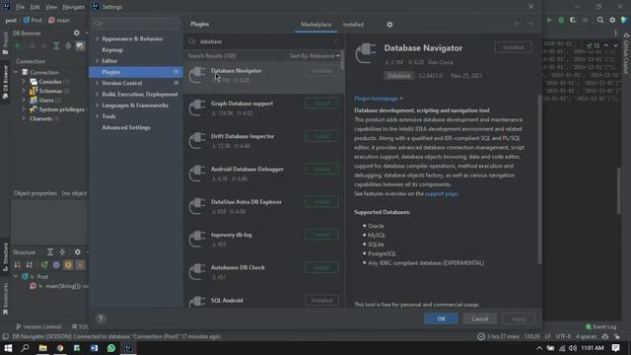This screenshot has height=355, width=631.
Task: Toggle Show Lambdas icon in Structure toolbar
Action: [81, 265]
